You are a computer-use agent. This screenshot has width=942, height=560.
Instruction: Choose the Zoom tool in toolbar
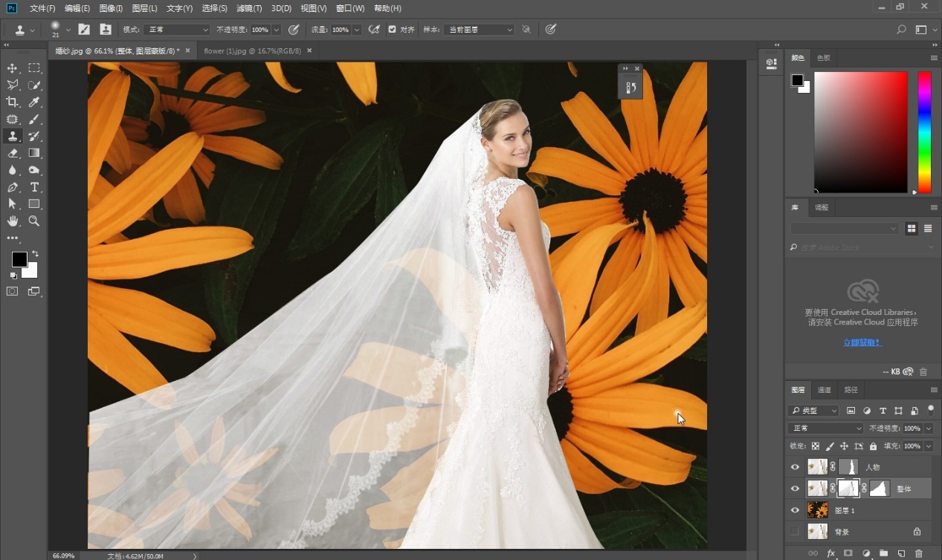coord(34,221)
